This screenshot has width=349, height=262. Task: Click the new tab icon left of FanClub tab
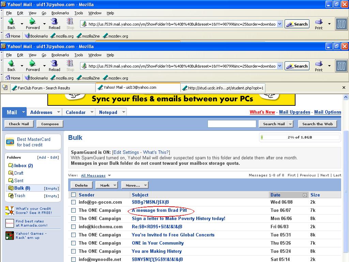5,88
